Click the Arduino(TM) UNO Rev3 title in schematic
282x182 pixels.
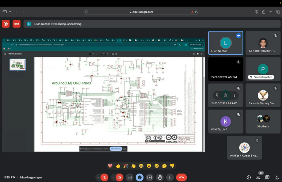[x=71, y=83]
